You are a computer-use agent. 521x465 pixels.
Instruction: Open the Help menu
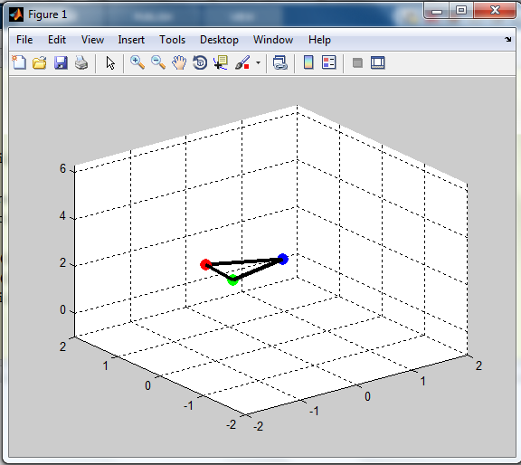click(319, 40)
